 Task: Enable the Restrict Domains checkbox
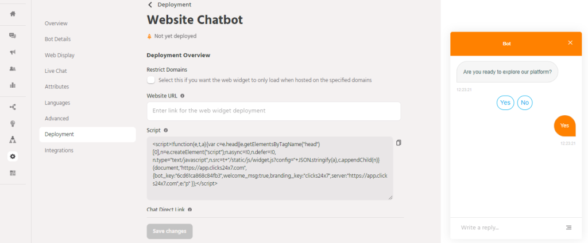(x=151, y=80)
